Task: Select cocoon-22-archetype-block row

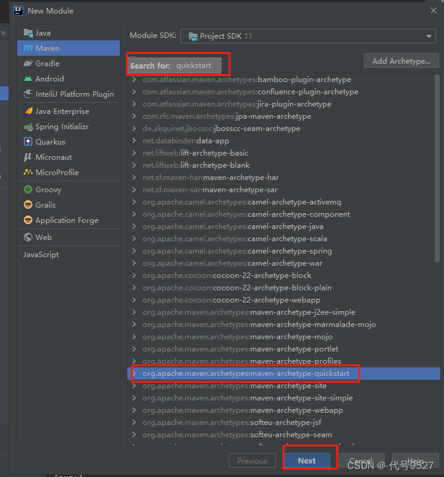Action: click(284, 276)
